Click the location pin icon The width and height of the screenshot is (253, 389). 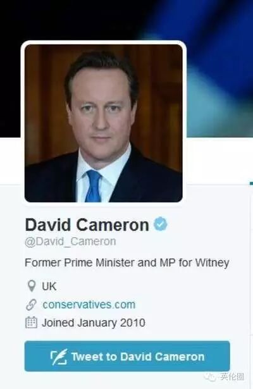(x=31, y=286)
